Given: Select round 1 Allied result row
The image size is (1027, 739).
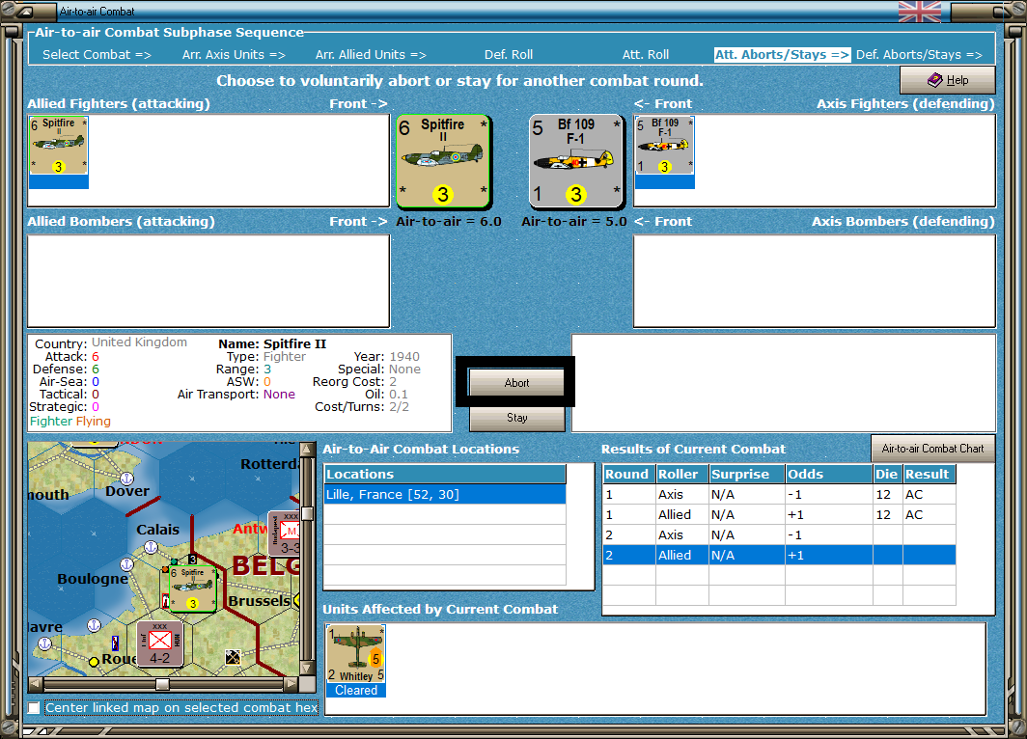Looking at the screenshot, I should 780,514.
